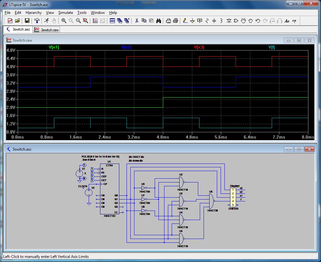The image size is (321, 262).
Task: Click the Close All Windows icon
Action: [127, 21]
